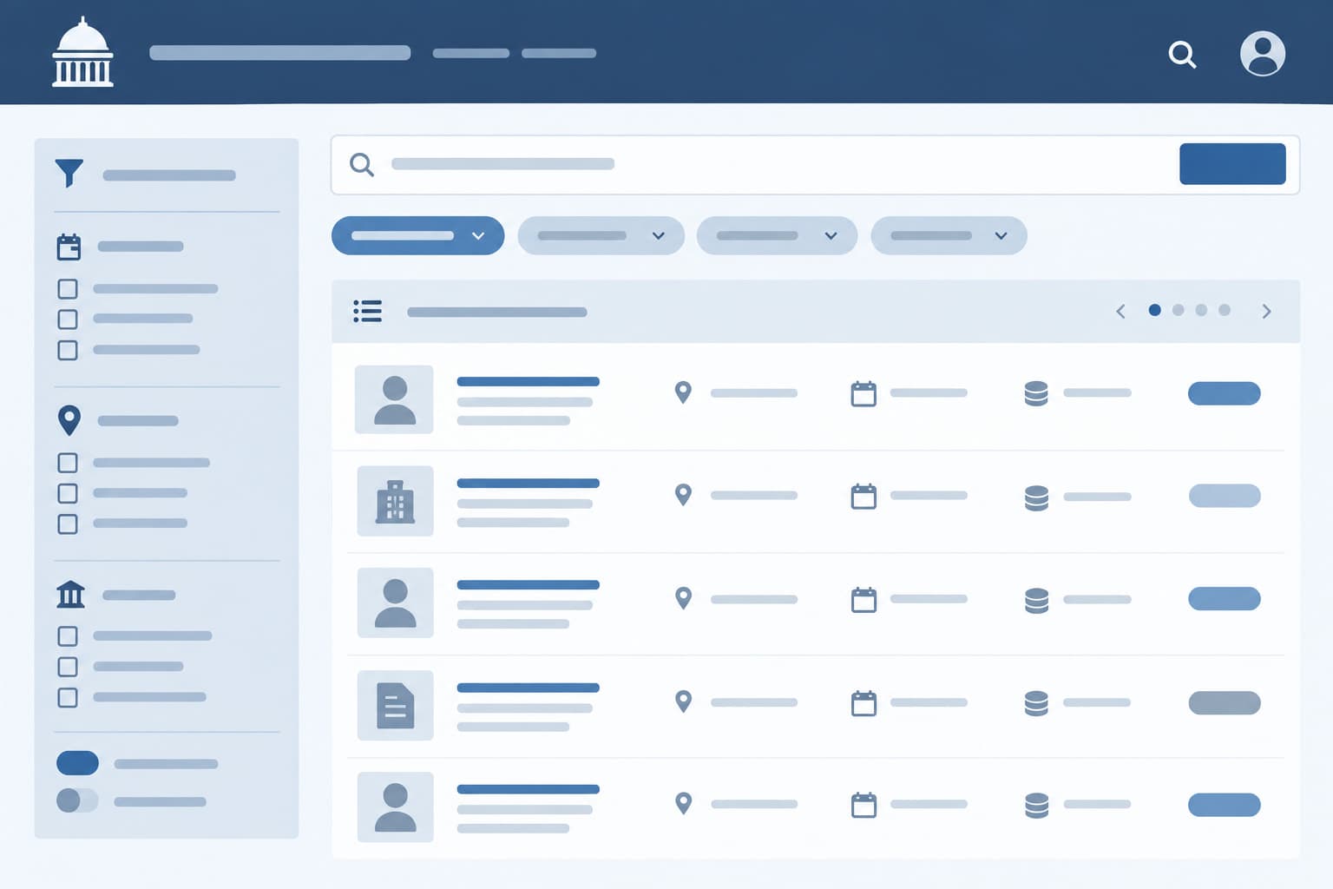Screen dimensions: 1333x889
Task: Expand the fourth filter dropdown pill
Action: (x=949, y=235)
